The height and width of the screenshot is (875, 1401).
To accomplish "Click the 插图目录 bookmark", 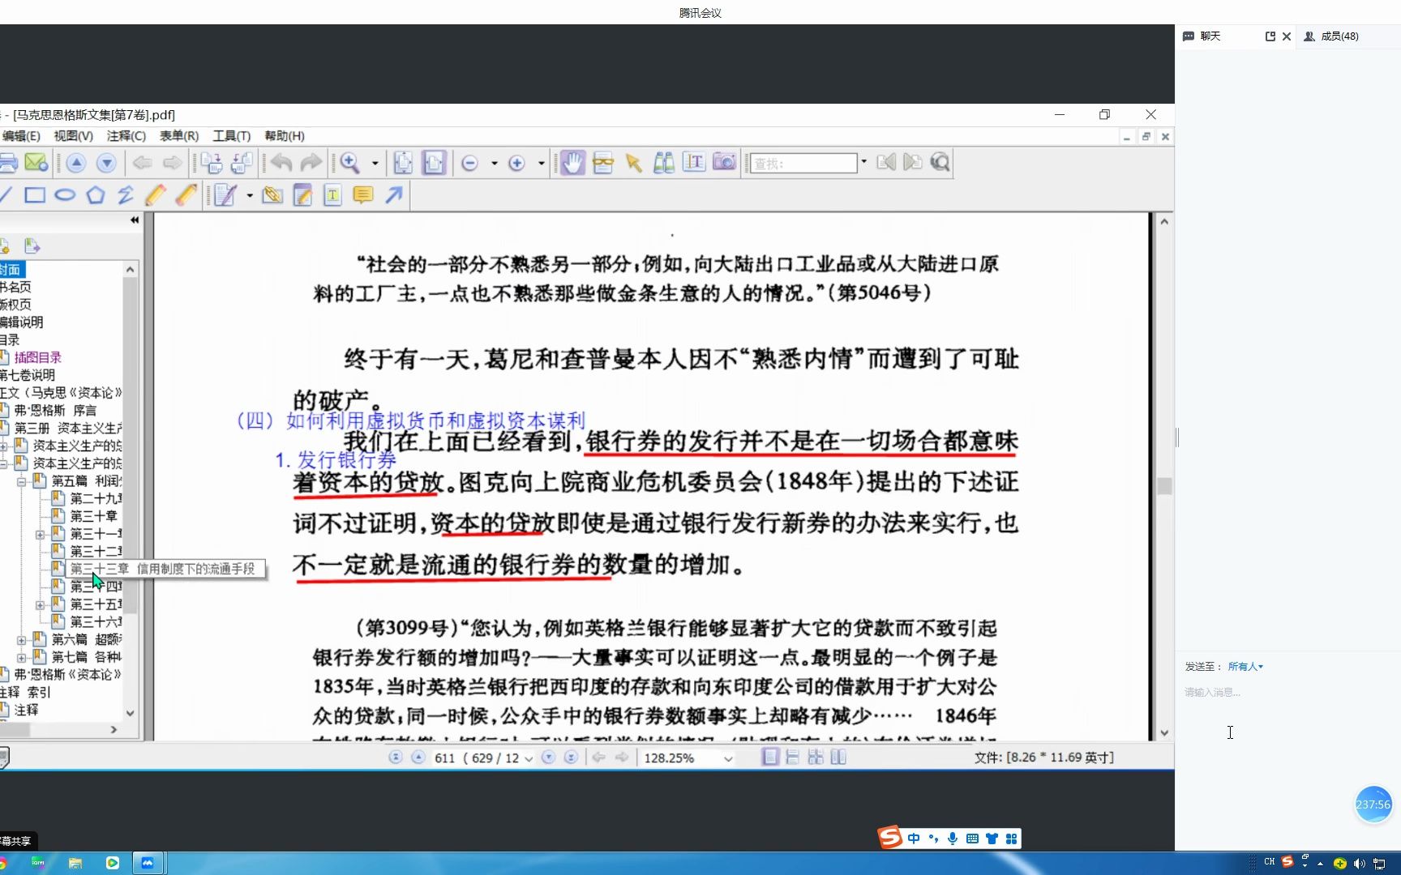I will tap(37, 357).
